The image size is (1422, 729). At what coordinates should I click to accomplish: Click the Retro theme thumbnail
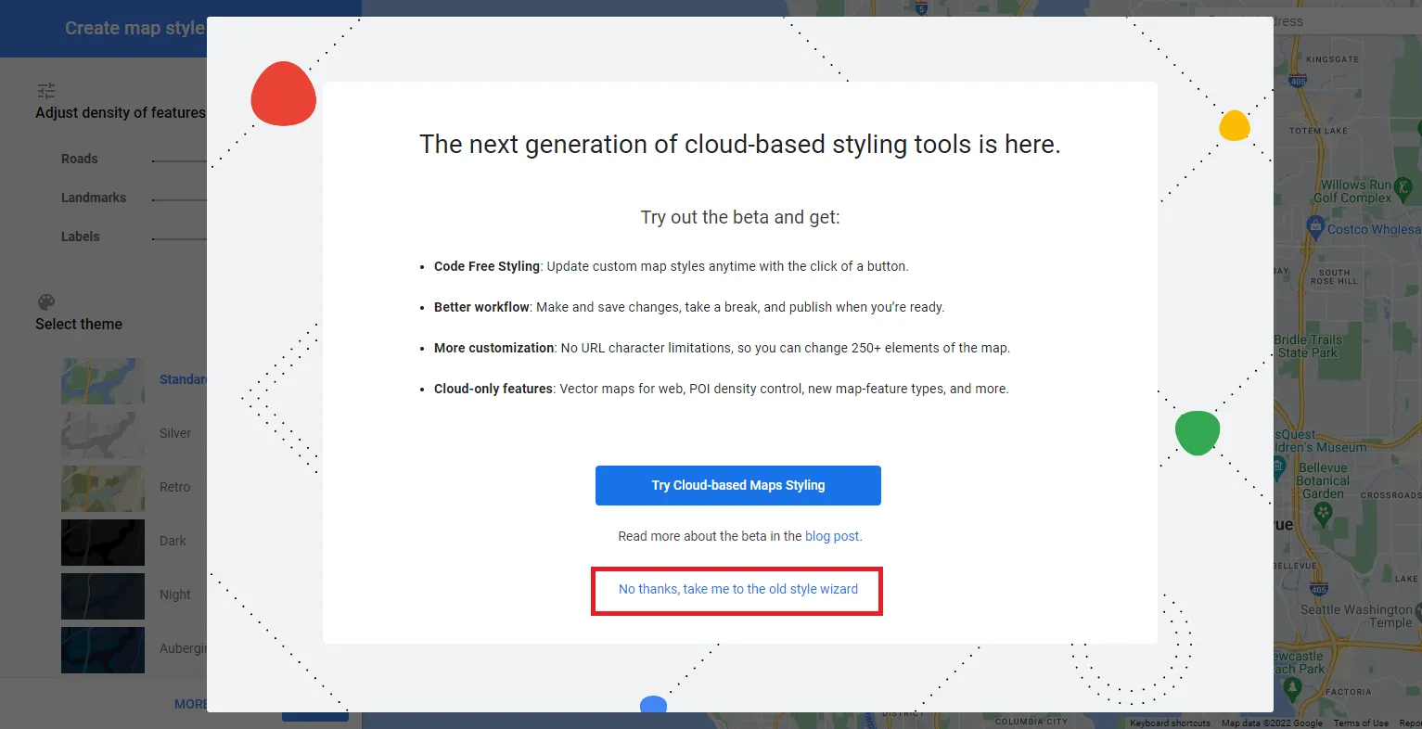click(102, 488)
